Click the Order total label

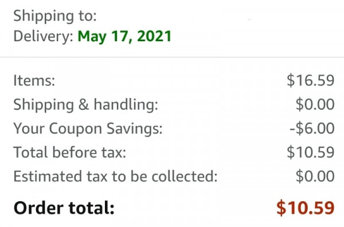pyautogui.click(x=64, y=208)
